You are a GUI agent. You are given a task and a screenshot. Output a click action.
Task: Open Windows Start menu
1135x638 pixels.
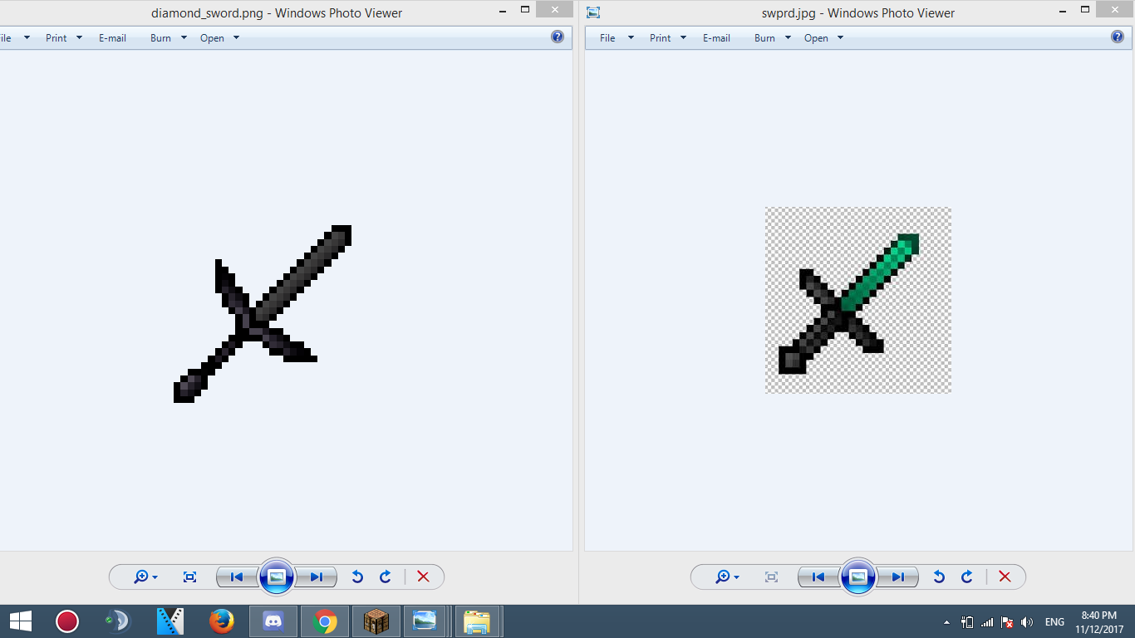pyautogui.click(x=21, y=621)
